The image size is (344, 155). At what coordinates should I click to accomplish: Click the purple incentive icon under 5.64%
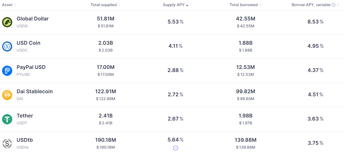pyautogui.click(x=176, y=148)
